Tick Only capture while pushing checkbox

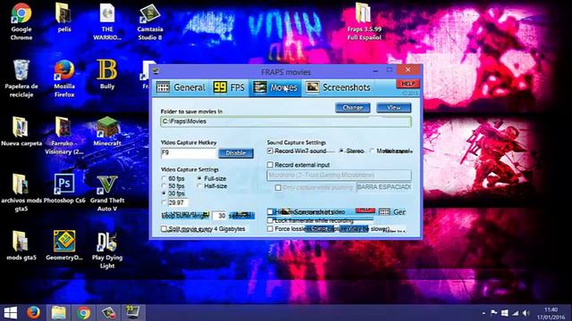(x=278, y=187)
